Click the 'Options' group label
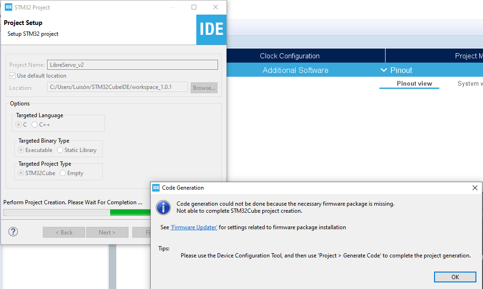This screenshot has height=289, width=483. pyautogui.click(x=20, y=104)
